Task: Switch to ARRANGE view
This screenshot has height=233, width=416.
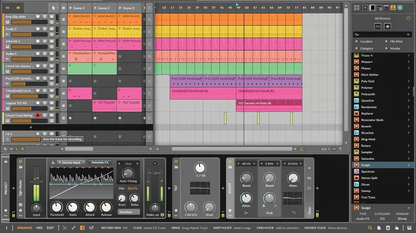Action: point(24,227)
